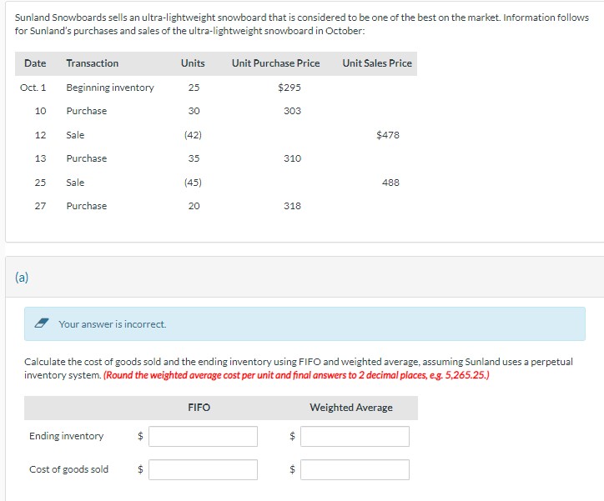
Task: Click the 'Unit Sales Price' column header
Action: (x=377, y=63)
